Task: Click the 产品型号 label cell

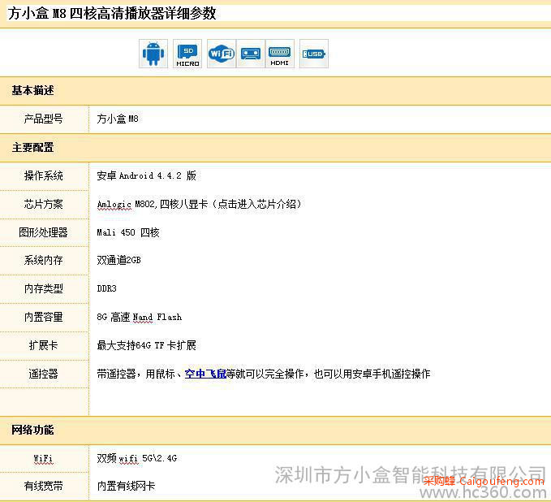Action: point(44,119)
